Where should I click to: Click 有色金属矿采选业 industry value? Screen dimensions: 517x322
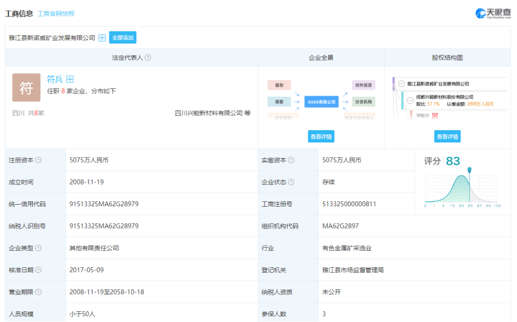(346, 248)
